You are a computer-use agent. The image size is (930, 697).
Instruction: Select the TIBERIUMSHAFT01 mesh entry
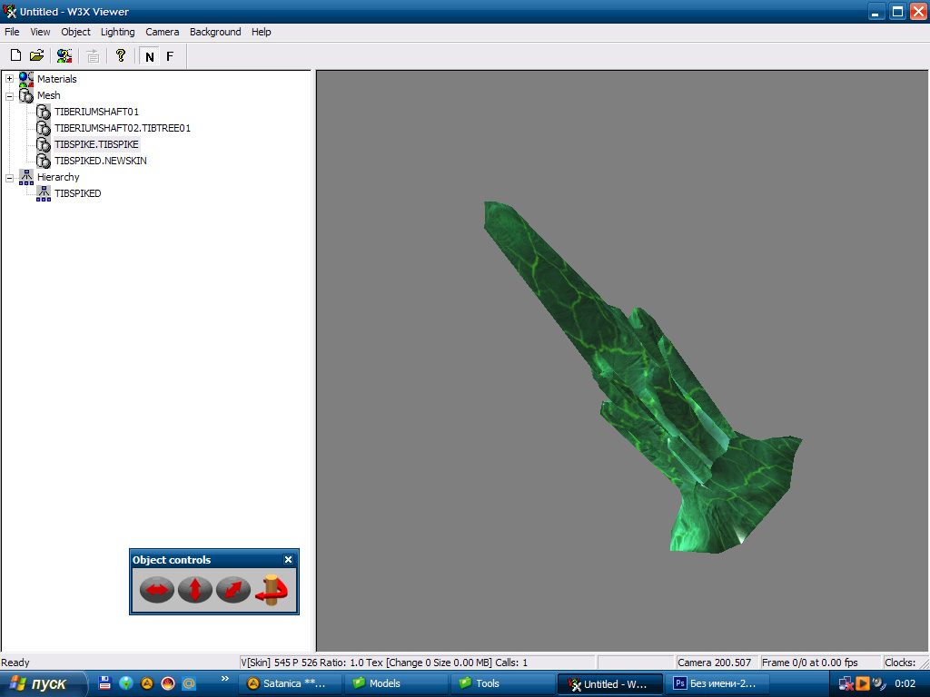[96, 112]
